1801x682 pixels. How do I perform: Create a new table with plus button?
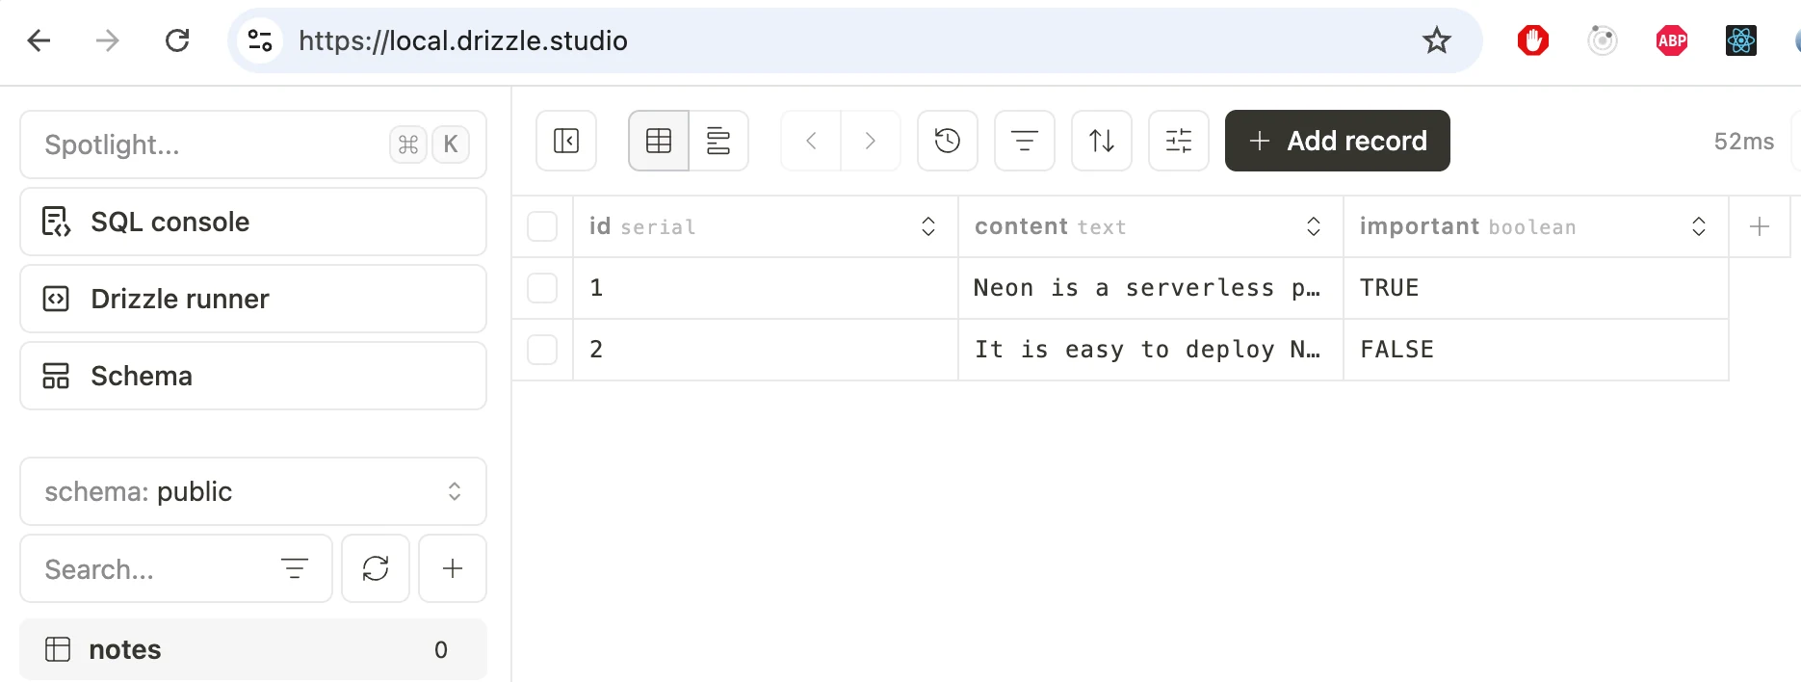point(453,568)
